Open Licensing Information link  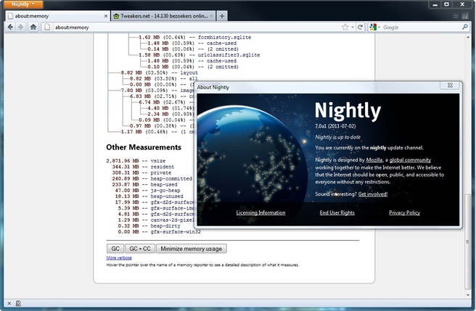260,212
